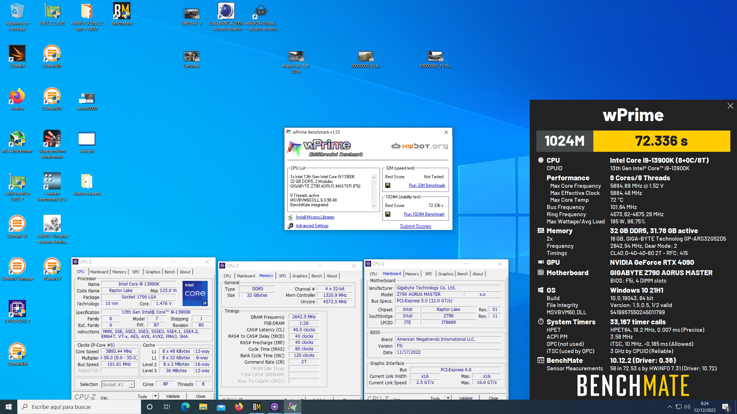Open CPUID CPU-Z desktop icon

pyautogui.click(x=17, y=312)
